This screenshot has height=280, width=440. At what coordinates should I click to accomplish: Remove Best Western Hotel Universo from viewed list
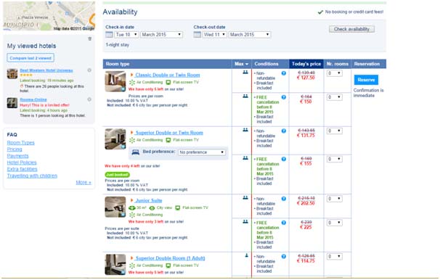(x=89, y=70)
